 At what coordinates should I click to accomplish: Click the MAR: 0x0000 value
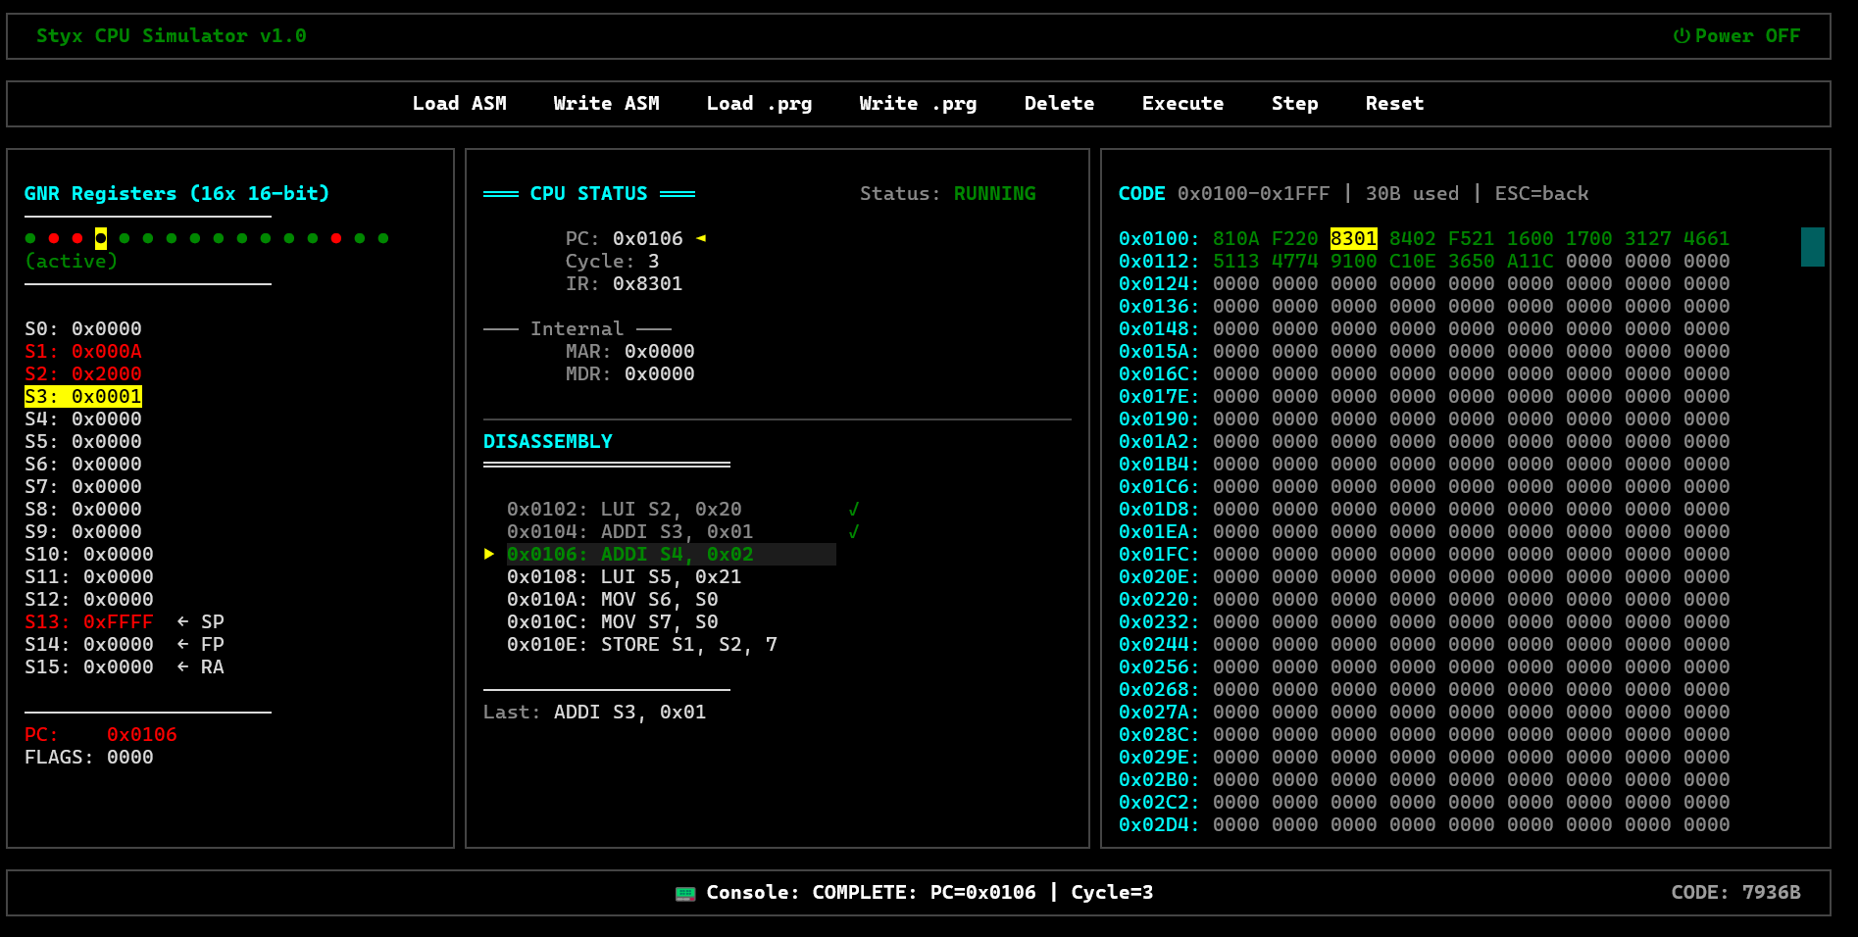point(630,351)
